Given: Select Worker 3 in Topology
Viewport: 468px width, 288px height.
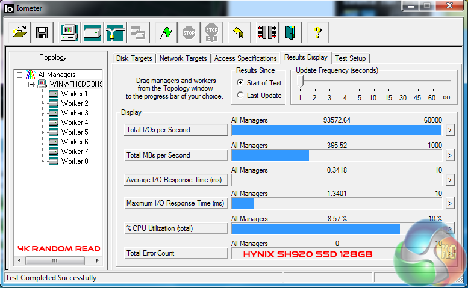Looking at the screenshot, I should coord(74,113).
